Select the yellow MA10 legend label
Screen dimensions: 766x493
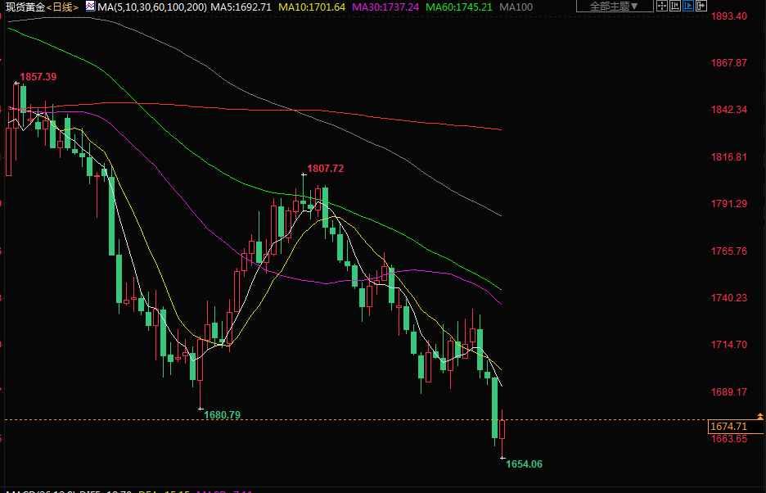tap(312, 7)
